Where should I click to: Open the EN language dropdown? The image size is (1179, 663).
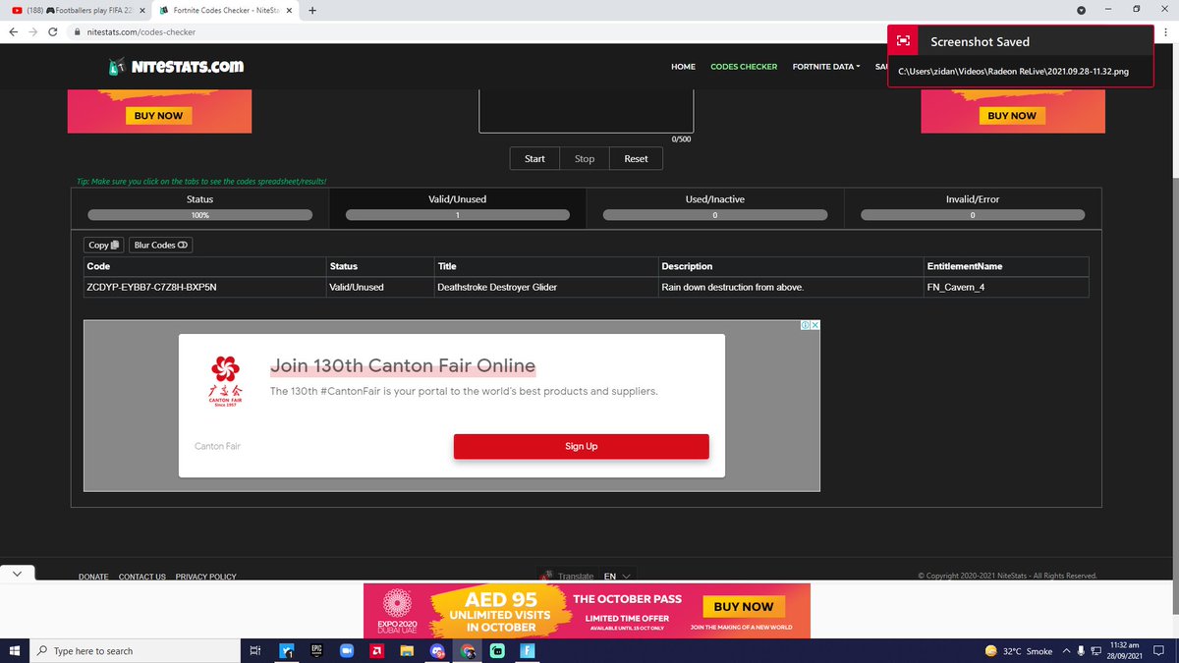(x=617, y=577)
